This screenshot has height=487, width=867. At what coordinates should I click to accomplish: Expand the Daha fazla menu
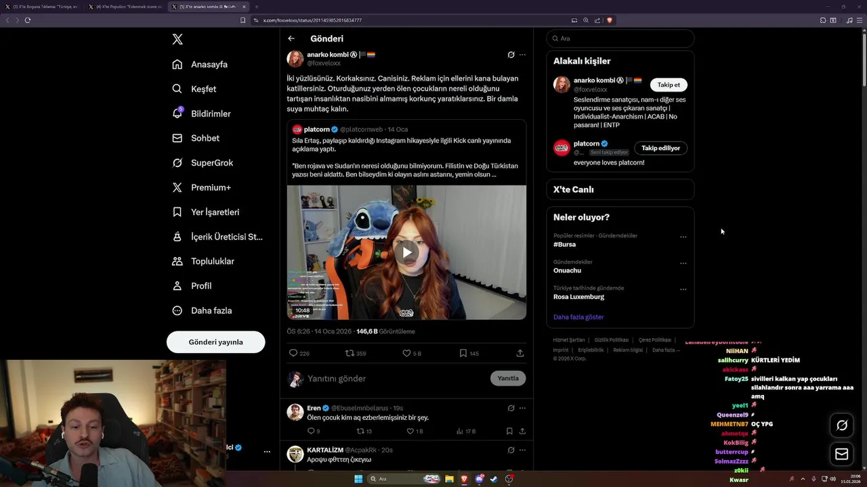(x=203, y=310)
